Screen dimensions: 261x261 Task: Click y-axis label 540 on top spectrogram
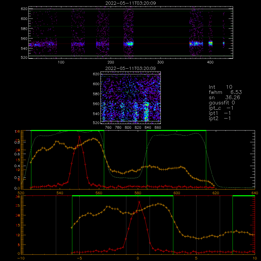tap(24, 49)
